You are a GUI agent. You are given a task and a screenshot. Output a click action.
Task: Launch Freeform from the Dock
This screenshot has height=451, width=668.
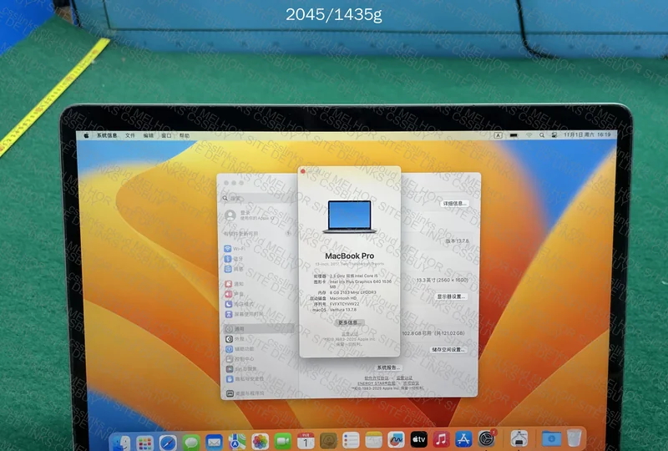click(x=396, y=439)
